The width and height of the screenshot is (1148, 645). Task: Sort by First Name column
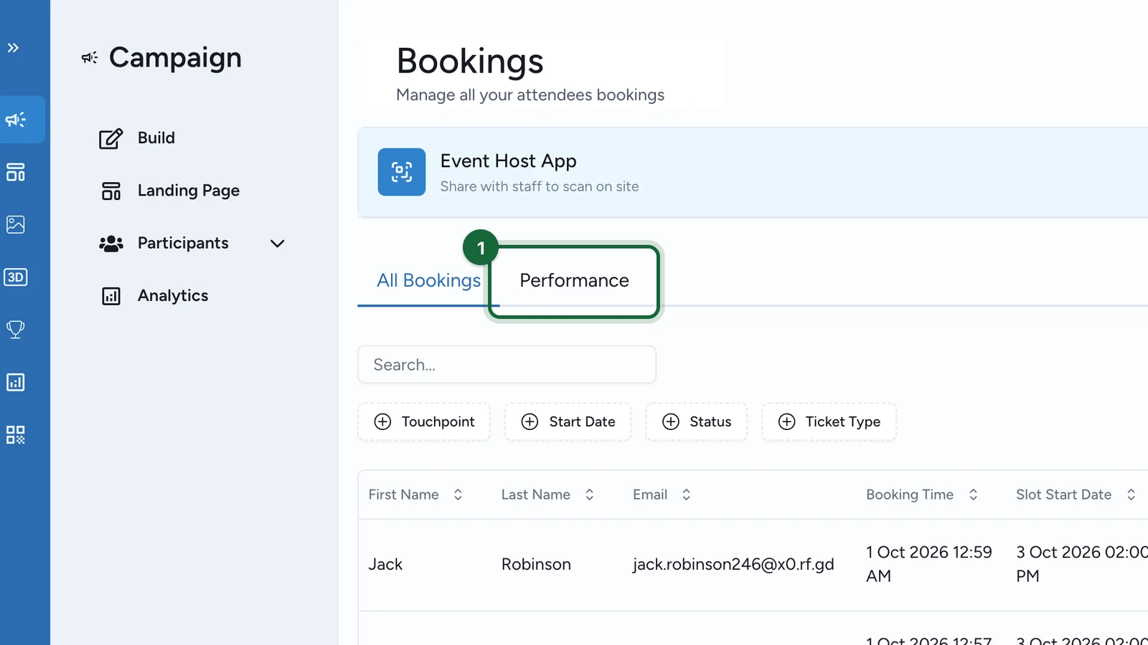pos(415,494)
